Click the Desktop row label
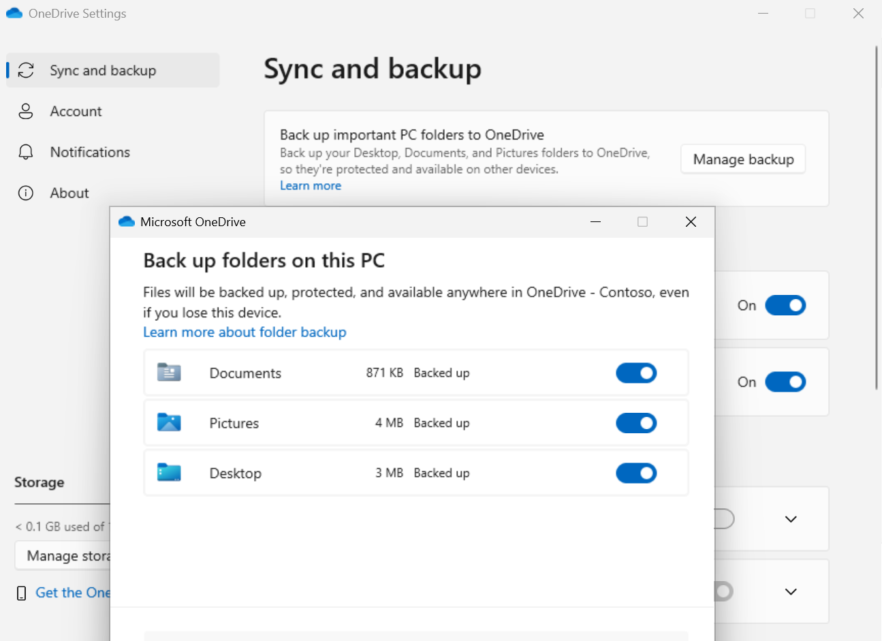 point(235,473)
